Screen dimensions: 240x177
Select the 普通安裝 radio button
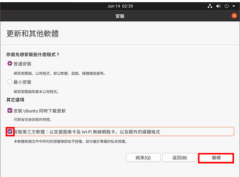(x=10, y=64)
